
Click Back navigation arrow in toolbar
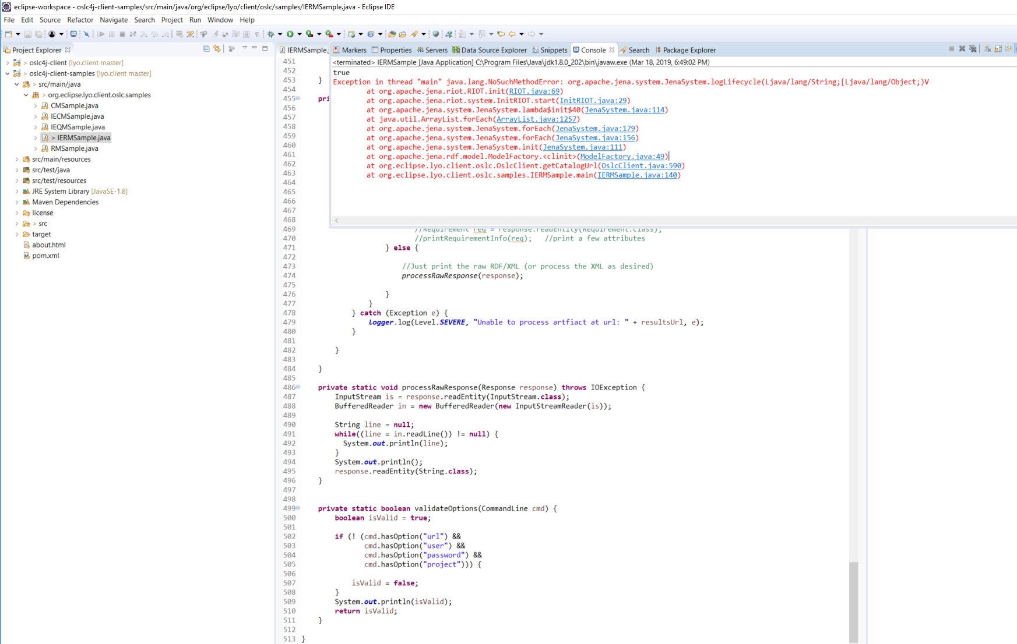tap(512, 34)
